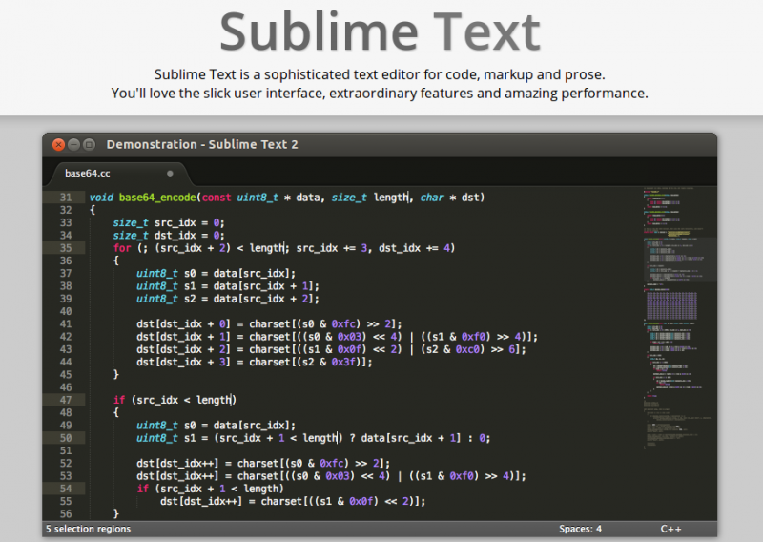Image resolution: width=763 pixels, height=542 pixels.
Task: Click the red close window button
Action: click(58, 144)
